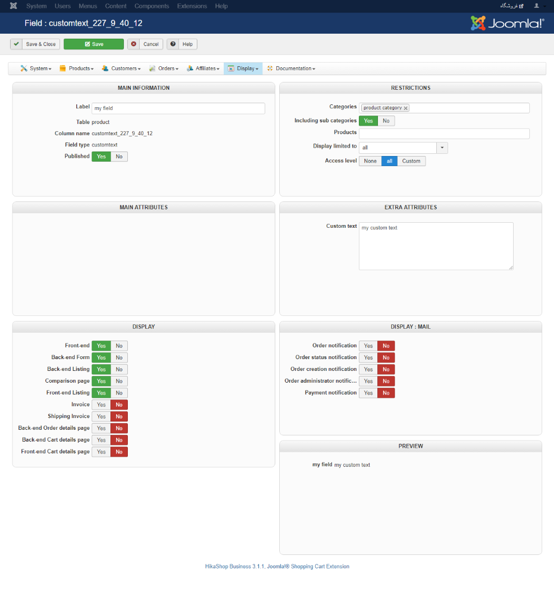
Task: Open the site preview link top right
Action: pyautogui.click(x=512, y=6)
